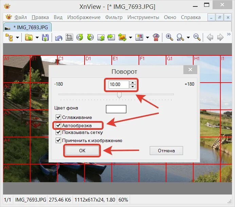This screenshot has height=207, width=235.
Task: Click the 60% zoom status entry
Action: coord(123,200)
